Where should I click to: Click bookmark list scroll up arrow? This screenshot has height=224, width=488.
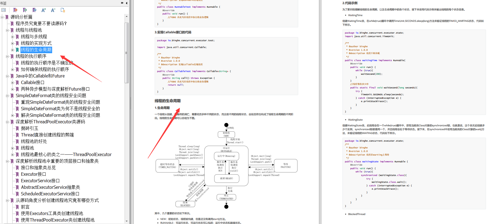[126, 16]
